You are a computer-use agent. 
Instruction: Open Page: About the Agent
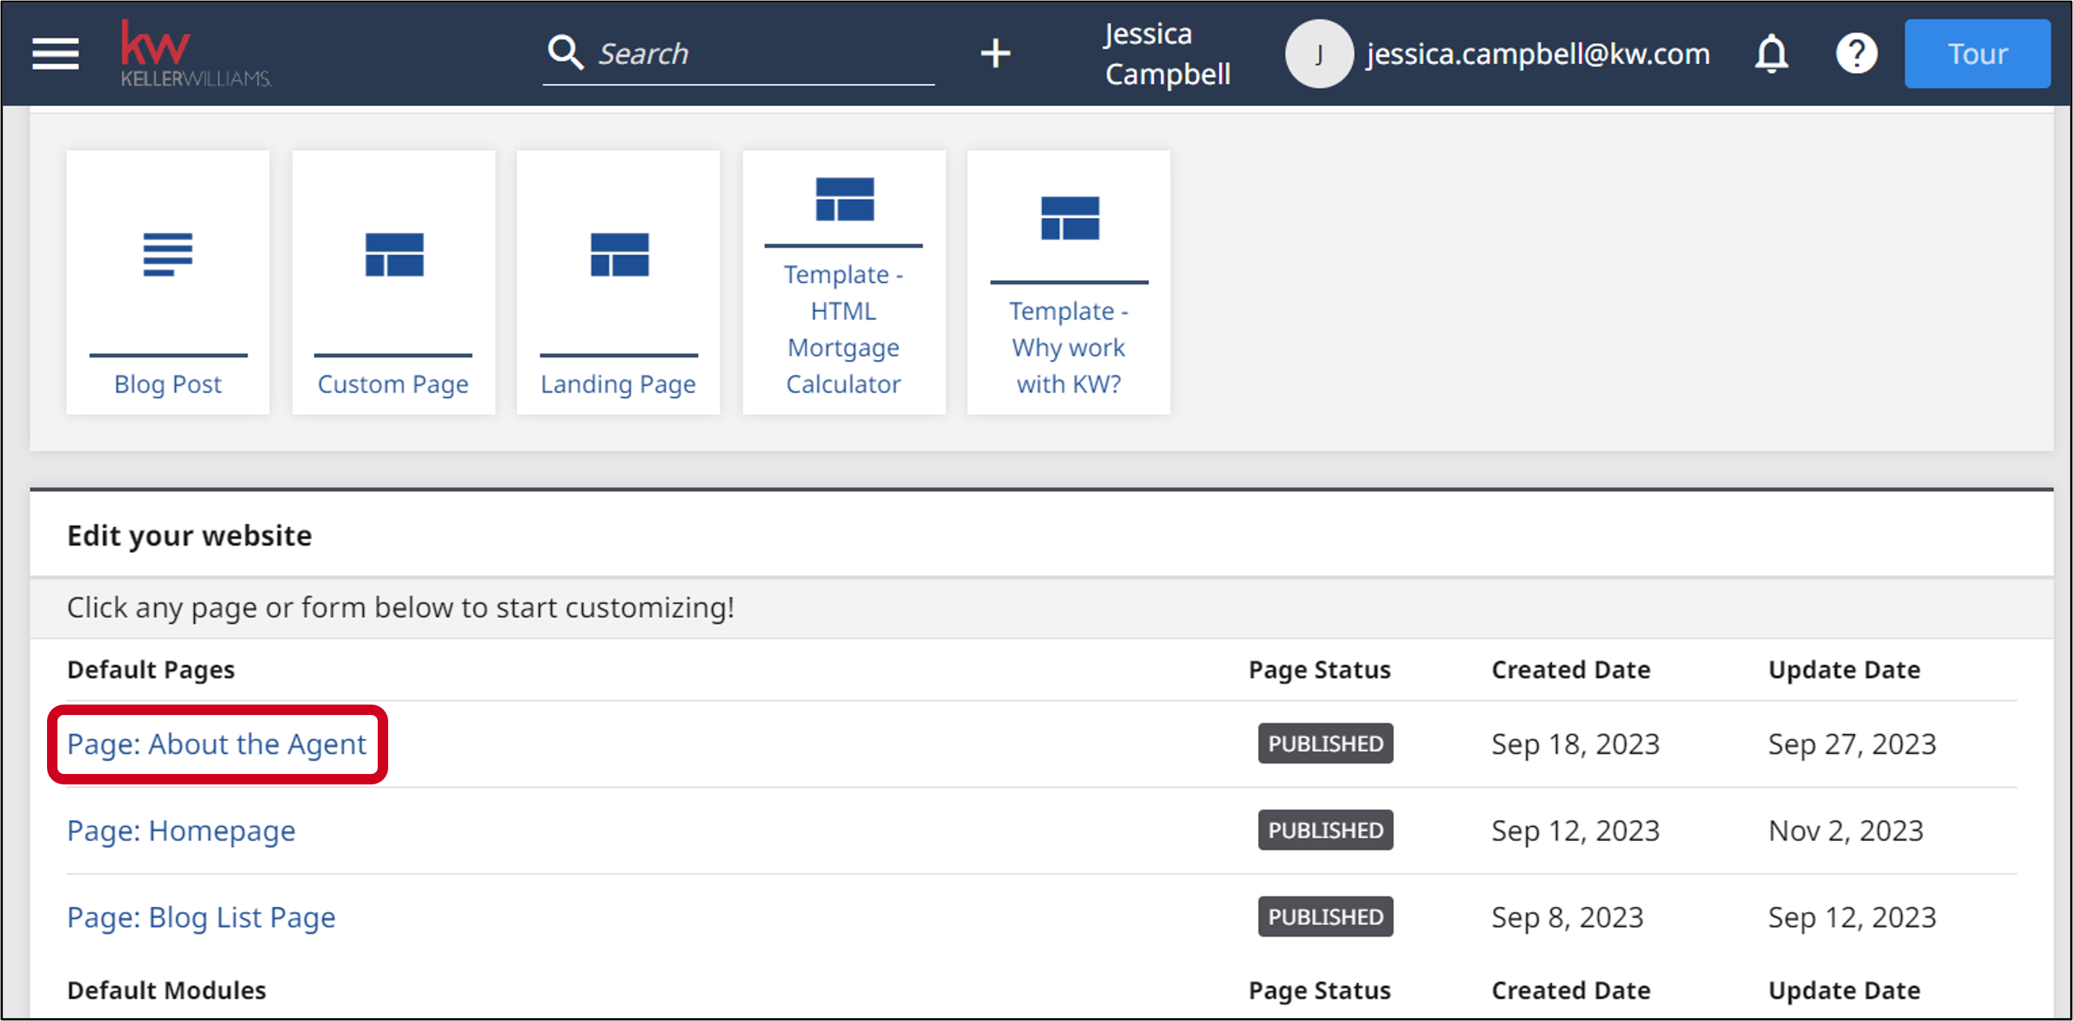(216, 744)
